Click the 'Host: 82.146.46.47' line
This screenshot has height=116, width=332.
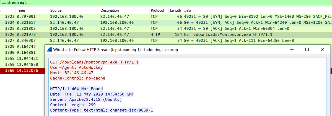point(72,73)
